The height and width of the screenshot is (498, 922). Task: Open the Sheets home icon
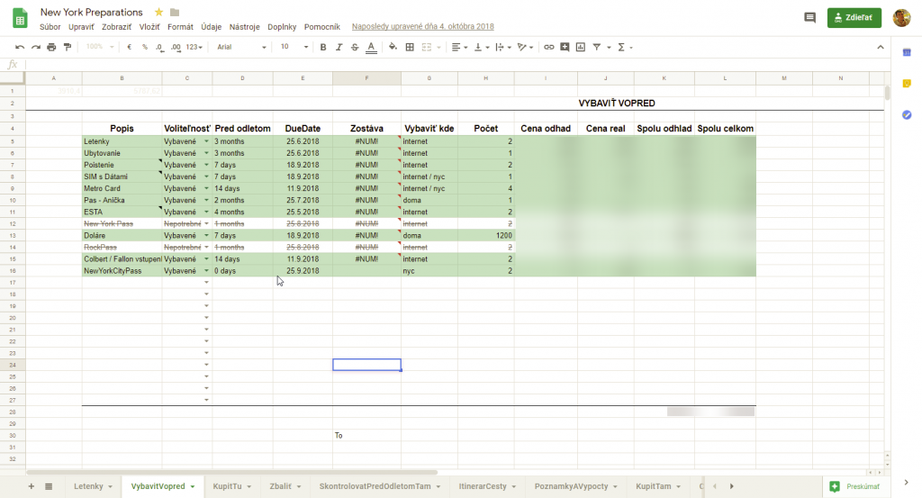pyautogui.click(x=20, y=18)
